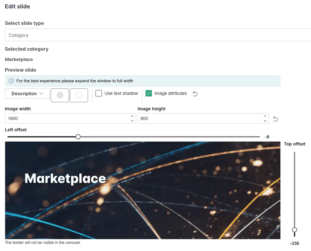
Task: Click inside the Image height input field
Action: click(194, 118)
